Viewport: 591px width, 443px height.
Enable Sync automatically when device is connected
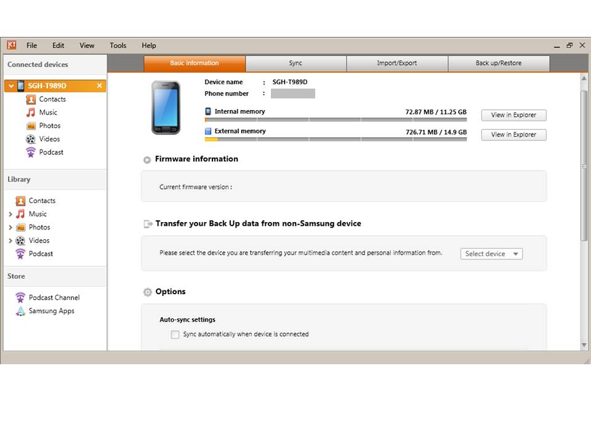175,335
